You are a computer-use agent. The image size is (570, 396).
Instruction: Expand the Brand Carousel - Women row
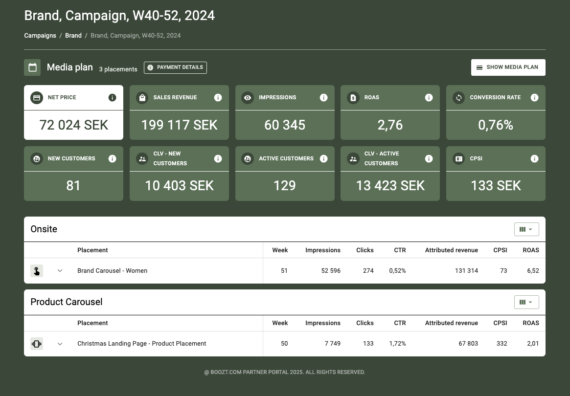(x=60, y=271)
